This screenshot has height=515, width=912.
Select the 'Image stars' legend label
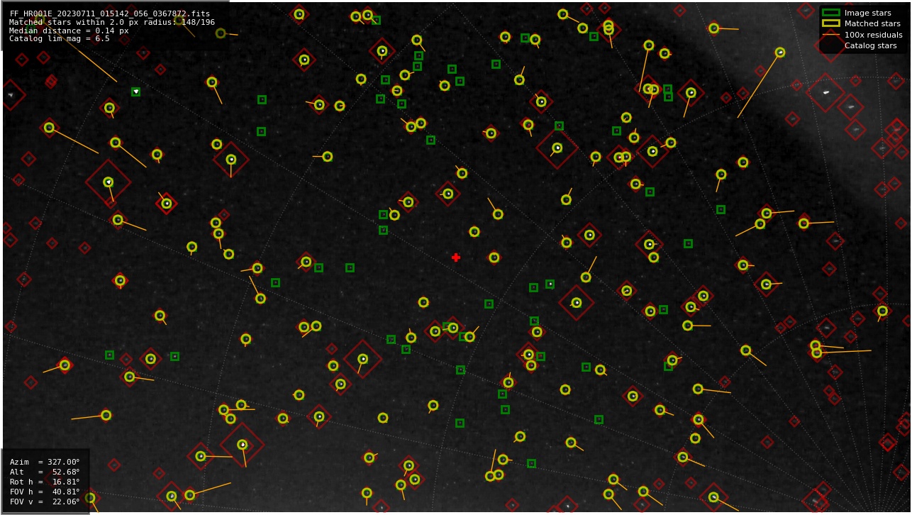pyautogui.click(x=867, y=13)
